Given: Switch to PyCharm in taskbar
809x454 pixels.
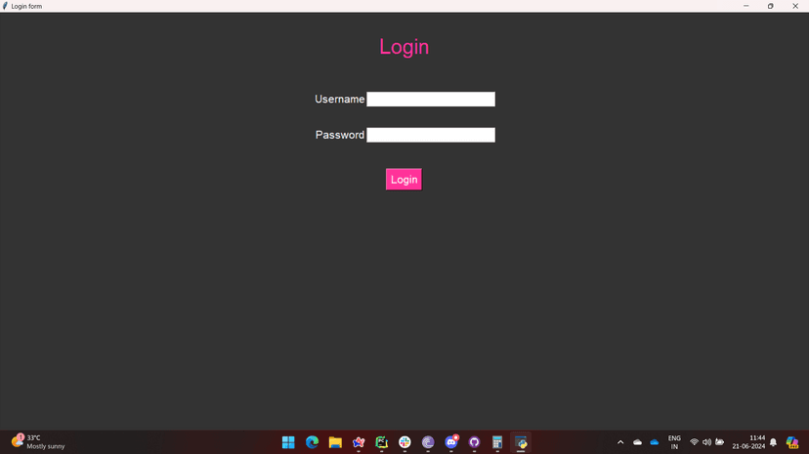Looking at the screenshot, I should (382, 442).
